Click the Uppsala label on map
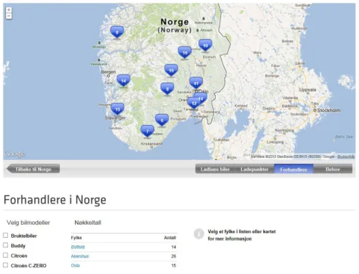359x274 pixels. coord(308,90)
